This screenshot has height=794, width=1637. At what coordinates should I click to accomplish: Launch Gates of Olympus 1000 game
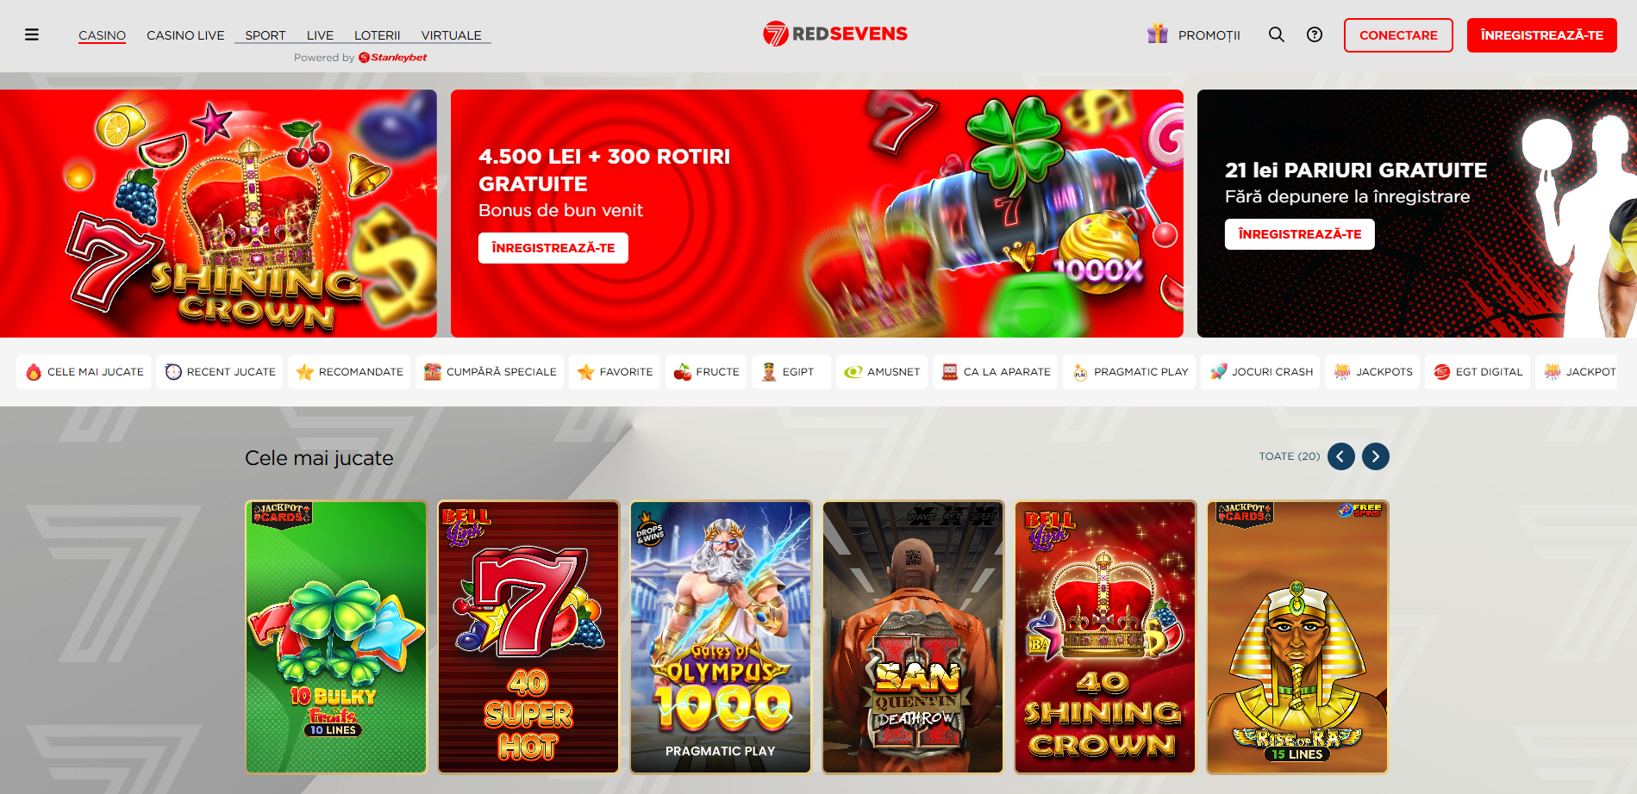(x=721, y=637)
